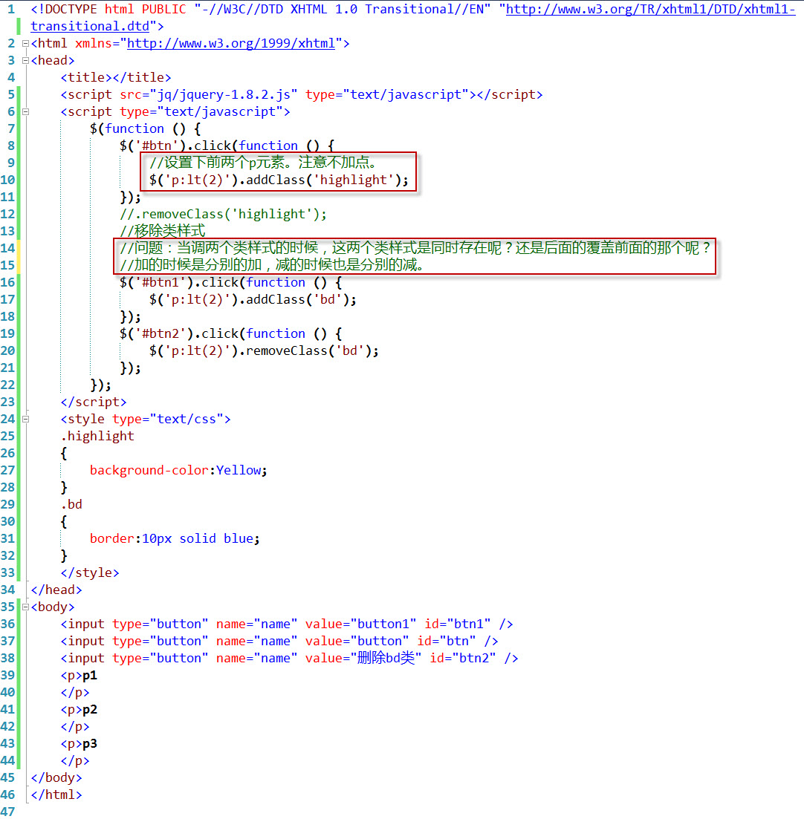This screenshot has height=819, width=804.
Task: Collapse the head section fold marker
Action: point(25,60)
